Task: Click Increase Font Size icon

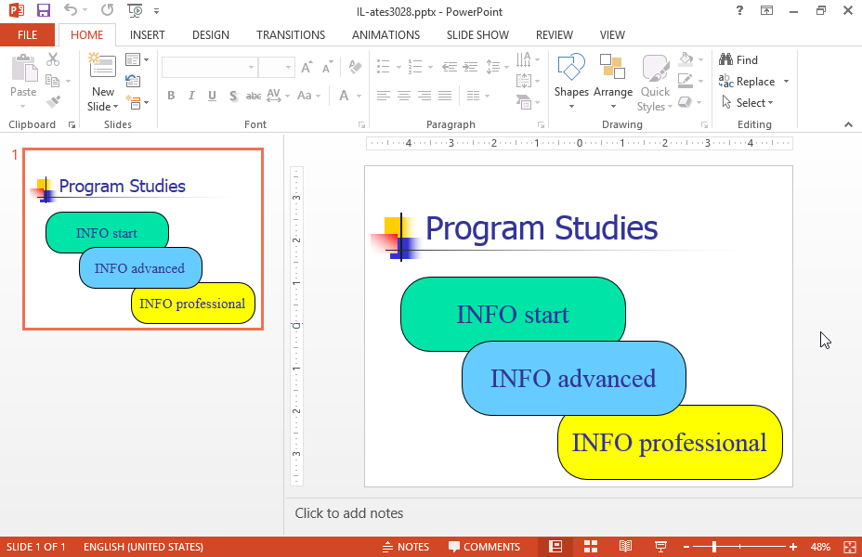Action: point(307,67)
